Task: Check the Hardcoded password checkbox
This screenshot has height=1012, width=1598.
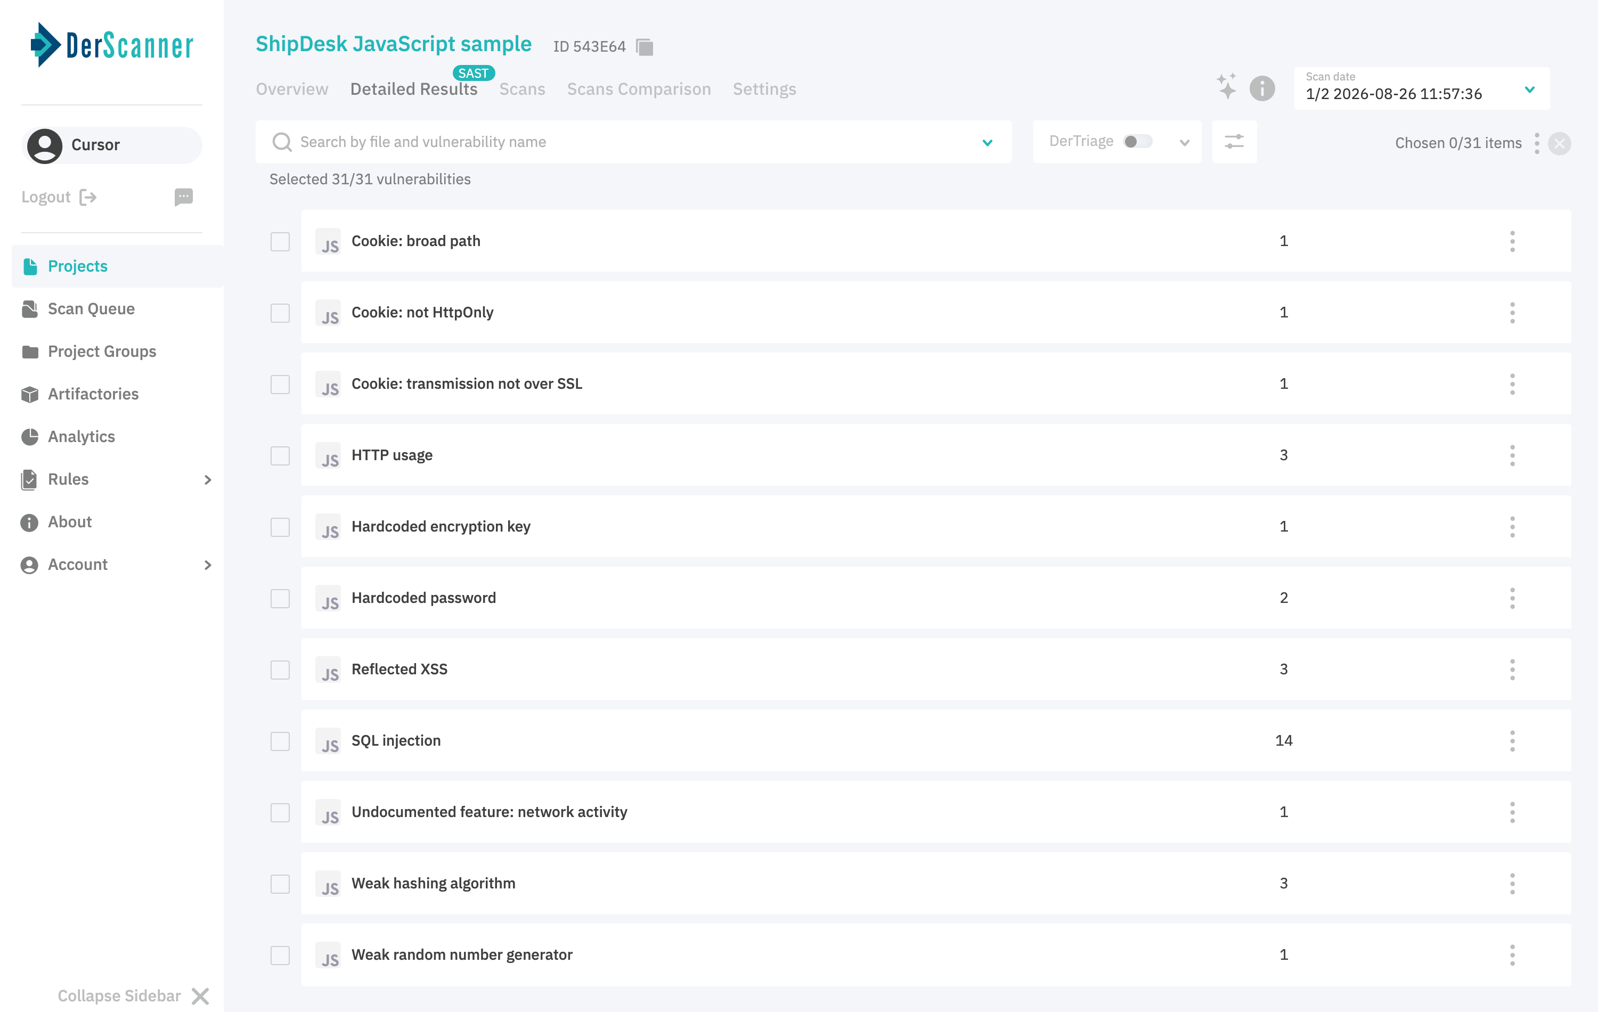Action: point(280,598)
